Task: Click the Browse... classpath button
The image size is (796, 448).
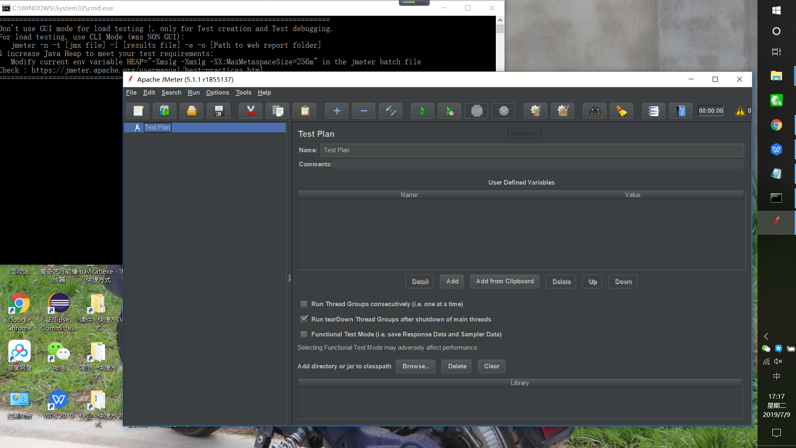Action: tap(415, 366)
